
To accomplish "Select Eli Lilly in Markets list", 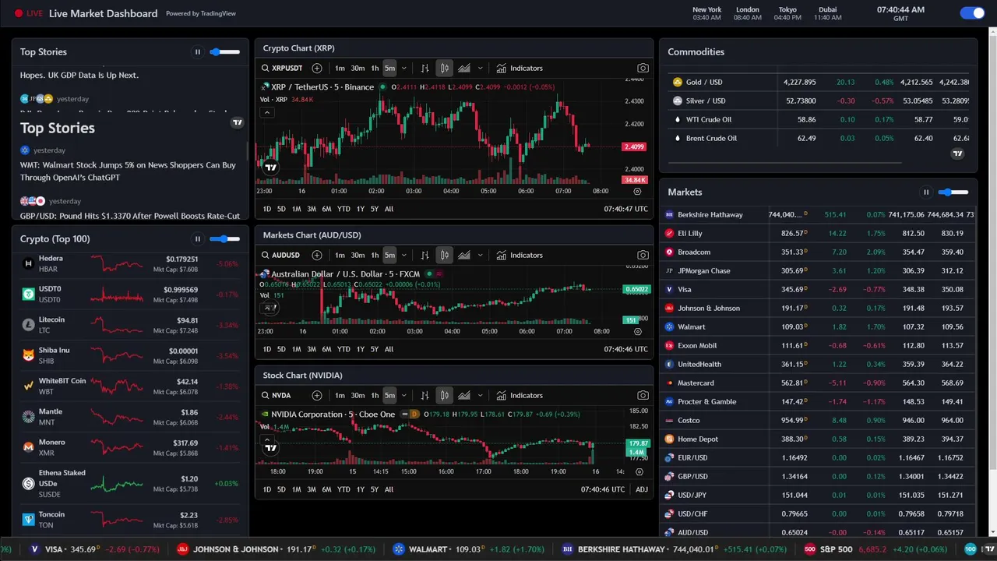I will 818,233.
